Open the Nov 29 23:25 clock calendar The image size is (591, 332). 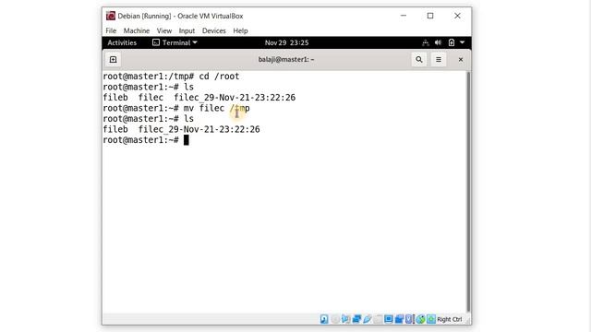point(286,42)
